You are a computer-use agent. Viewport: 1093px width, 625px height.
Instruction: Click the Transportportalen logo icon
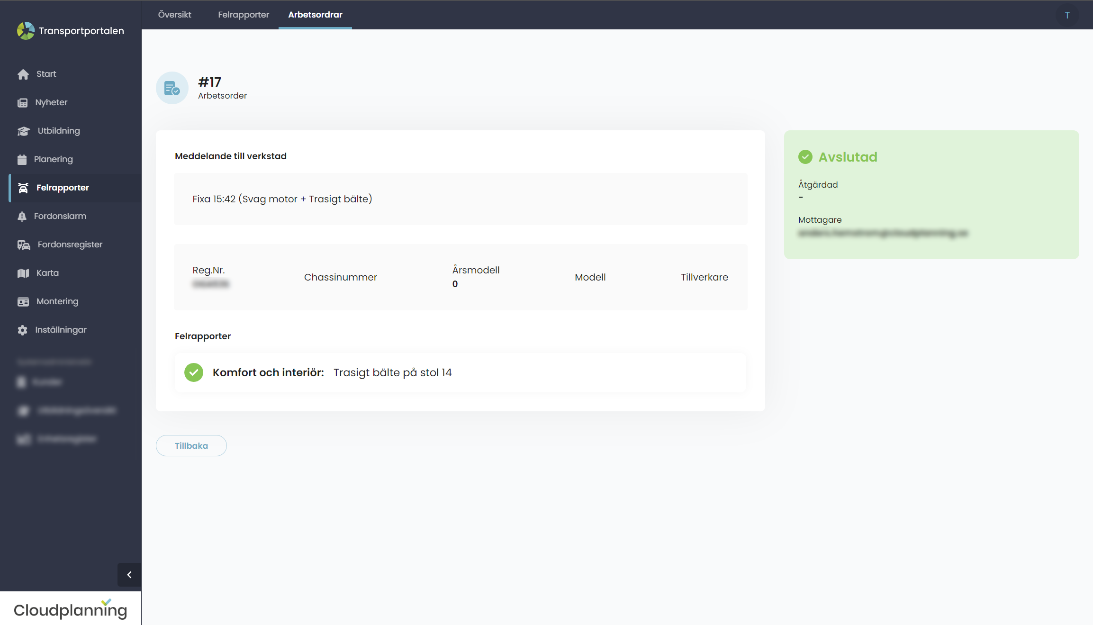pyautogui.click(x=26, y=31)
